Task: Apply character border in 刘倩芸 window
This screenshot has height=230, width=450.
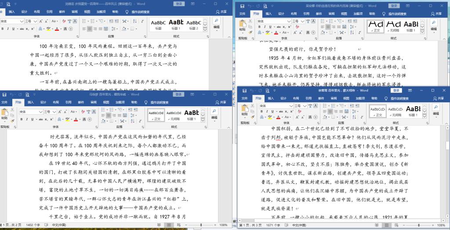Action: coord(75,21)
